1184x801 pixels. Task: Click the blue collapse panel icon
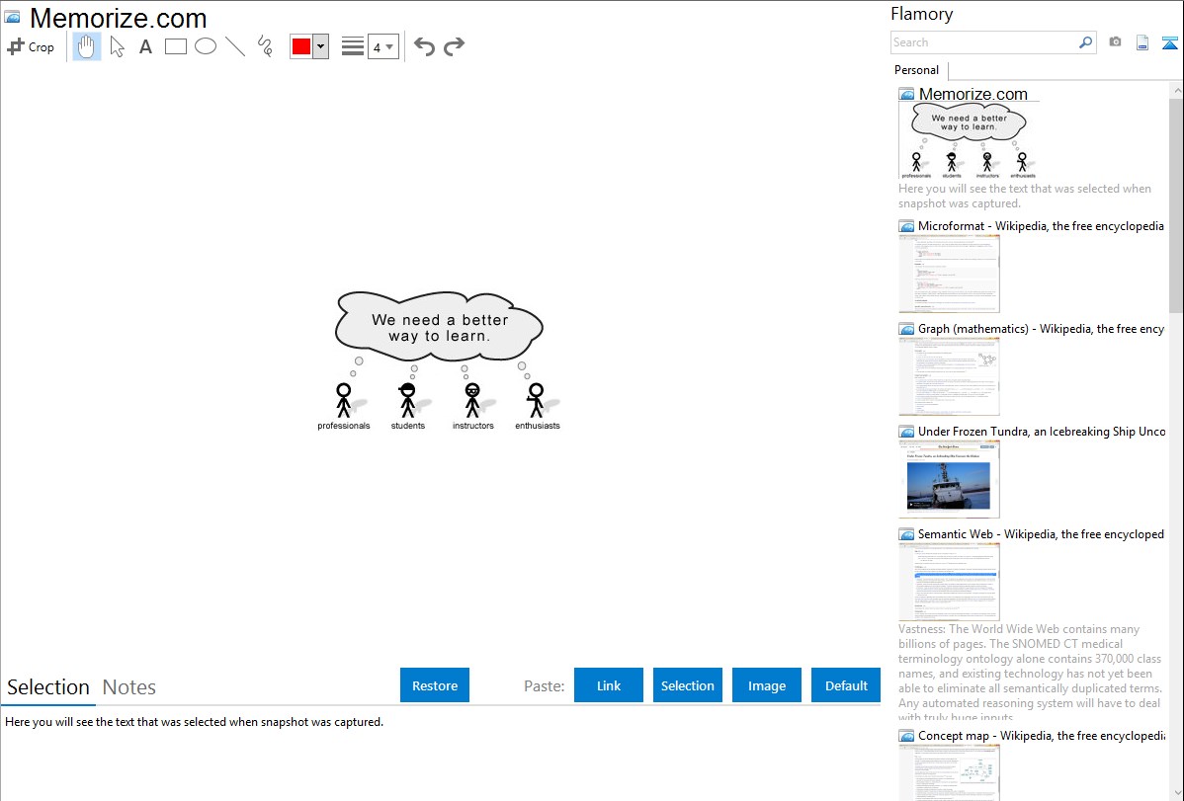[x=1169, y=42]
